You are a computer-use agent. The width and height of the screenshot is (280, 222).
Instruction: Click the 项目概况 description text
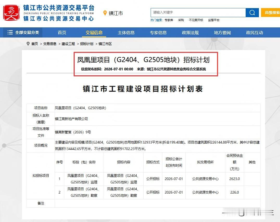(x=157, y=145)
